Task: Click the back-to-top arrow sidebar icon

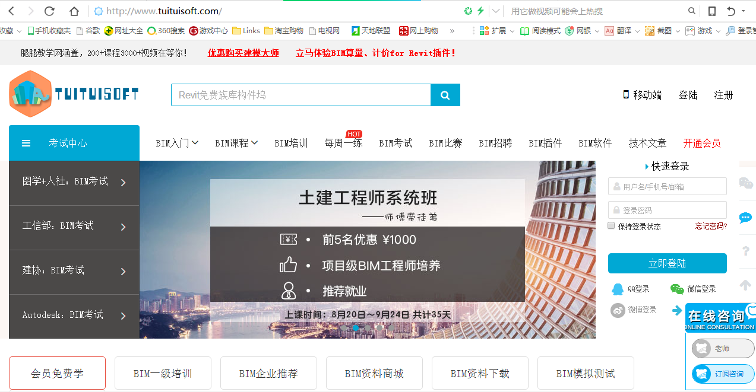Action: tap(745, 285)
